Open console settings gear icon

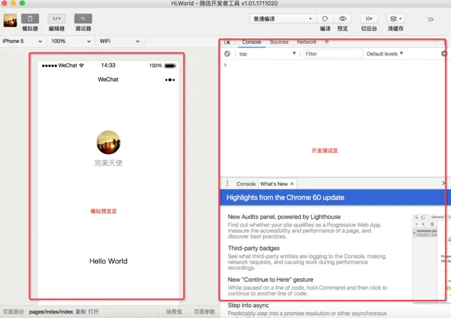point(444,53)
